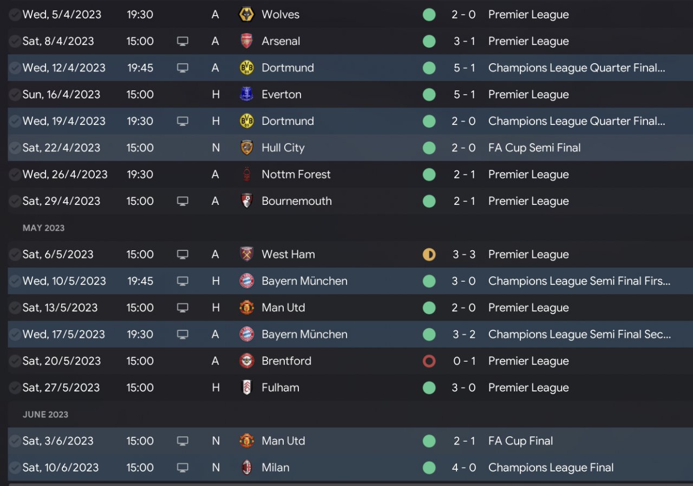Viewport: 693px width, 486px height.
Task: Click the red loss indicator for Brentford
Action: click(429, 361)
